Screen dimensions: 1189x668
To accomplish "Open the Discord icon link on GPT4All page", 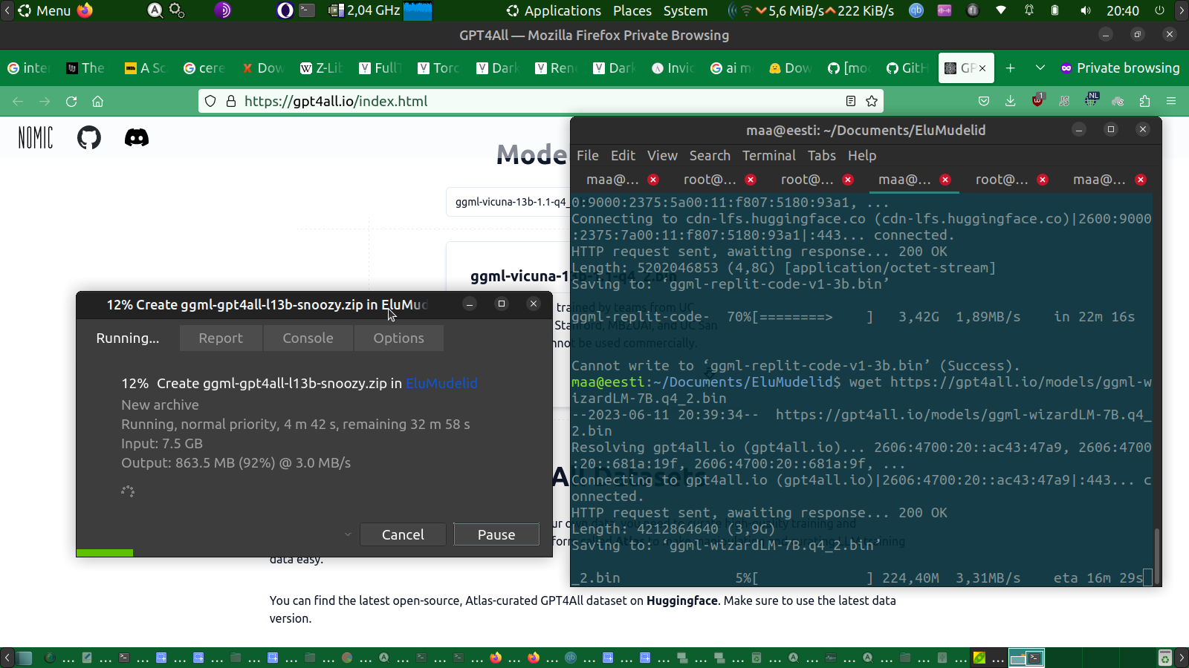I will [x=137, y=137].
